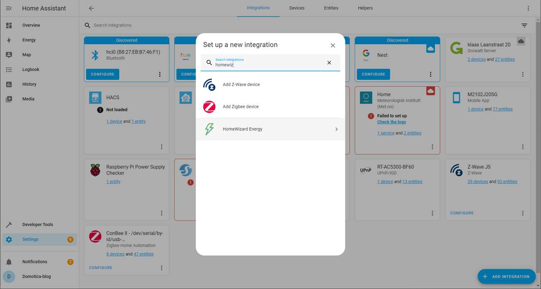This screenshot has width=541, height=289.
Task: Open Growatt Server card options menu
Action: click(523, 74)
